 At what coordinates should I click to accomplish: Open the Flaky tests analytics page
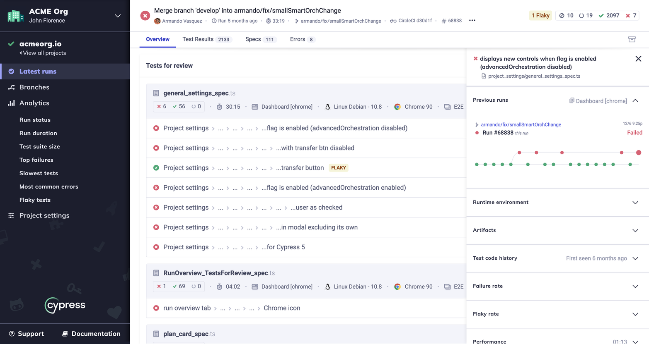(x=35, y=200)
